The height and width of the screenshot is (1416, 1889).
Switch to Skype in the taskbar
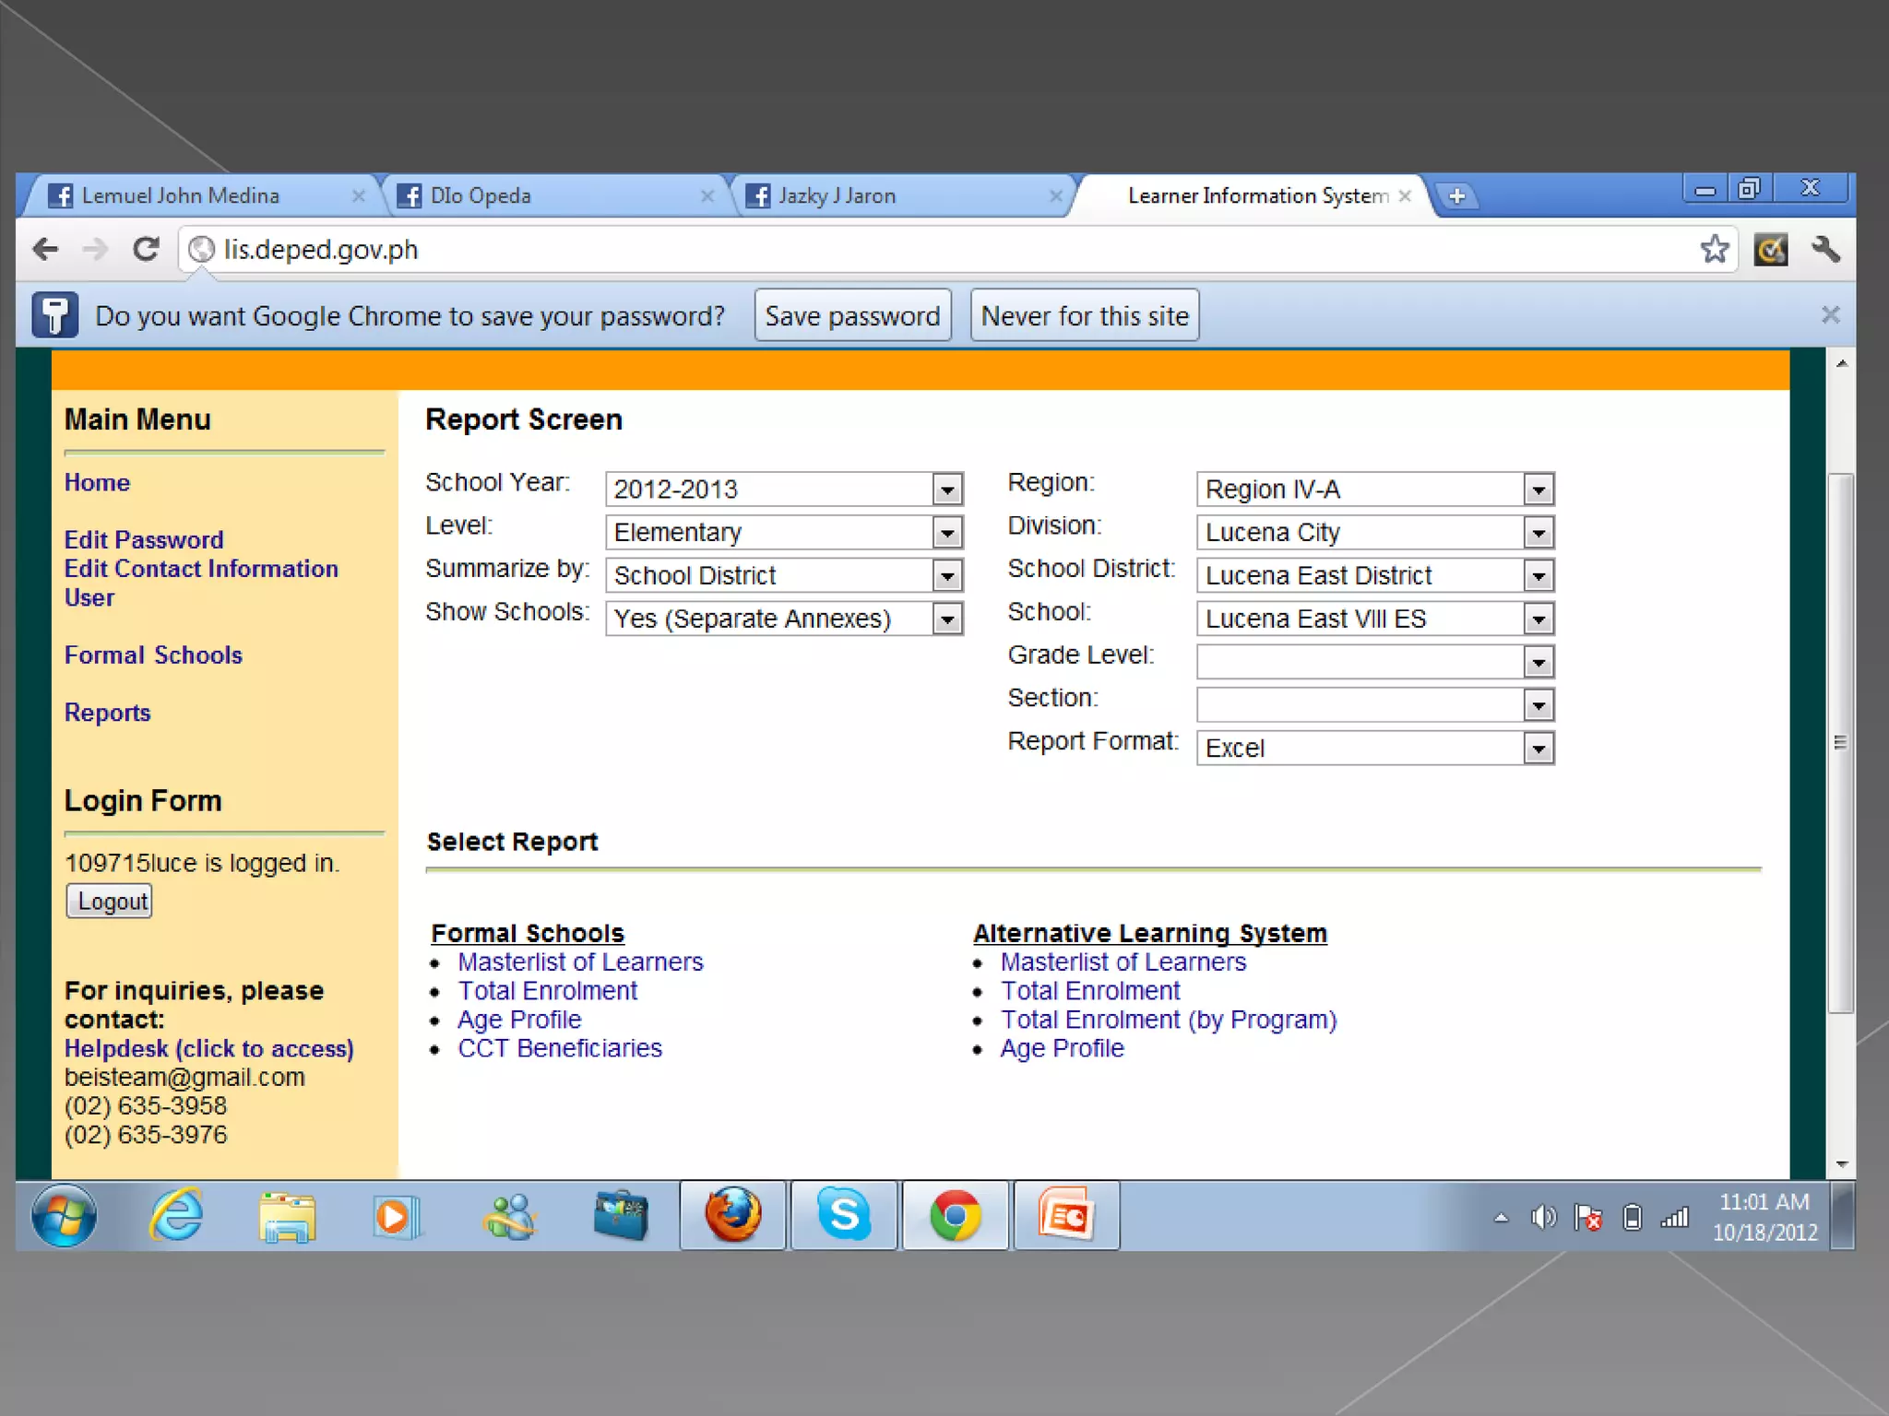coord(844,1215)
